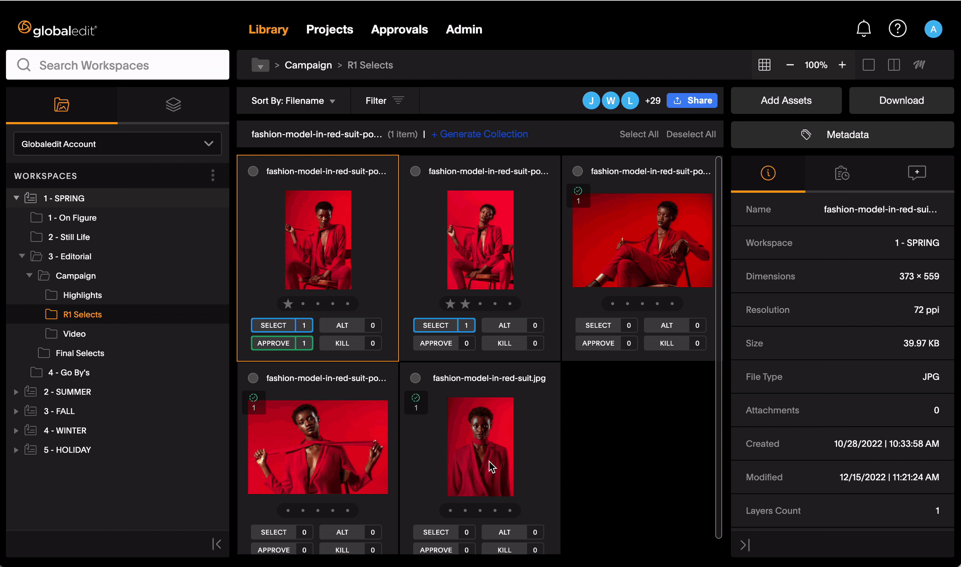Click Deselect All

tap(691, 134)
